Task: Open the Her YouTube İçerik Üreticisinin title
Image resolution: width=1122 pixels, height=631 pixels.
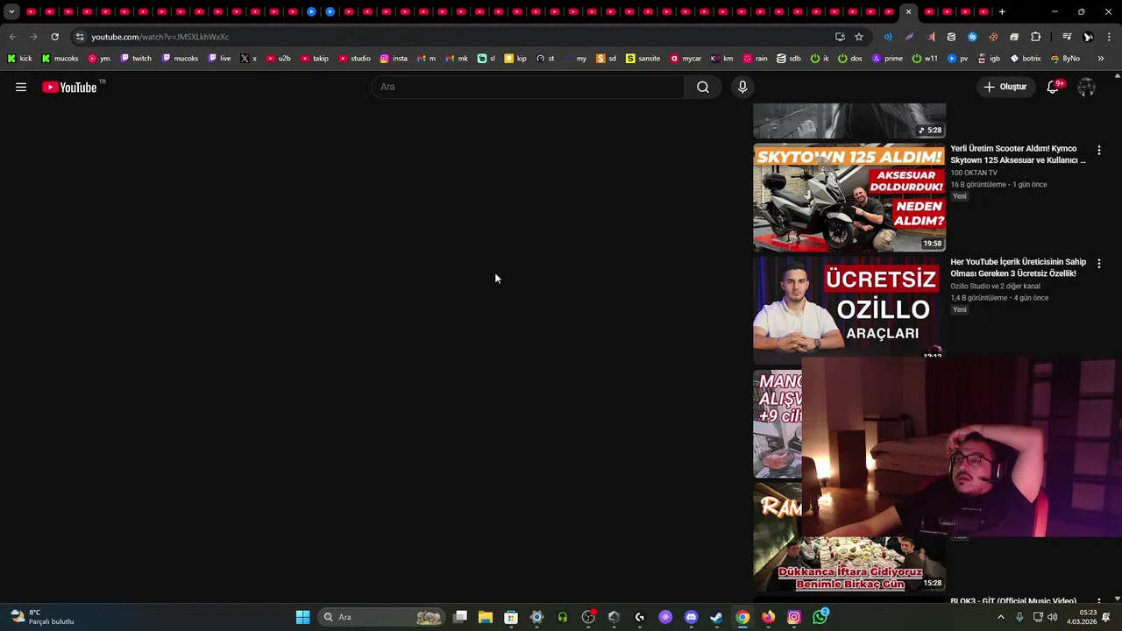Action: click(x=1018, y=267)
